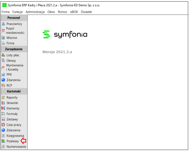
Task: Open the PPK label
Action: tap(9, 75)
